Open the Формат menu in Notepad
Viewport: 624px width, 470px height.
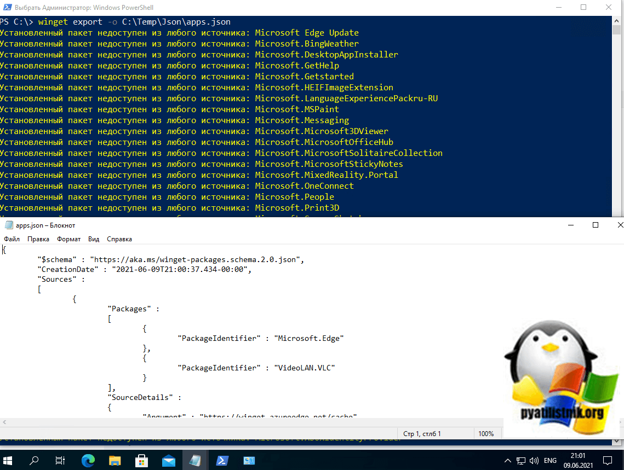68,239
